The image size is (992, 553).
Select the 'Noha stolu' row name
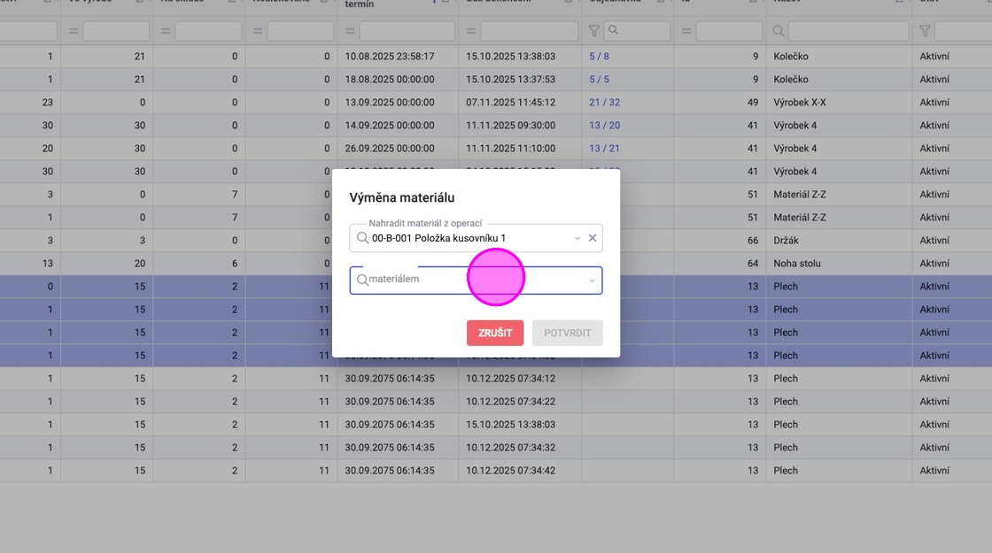[x=797, y=264]
